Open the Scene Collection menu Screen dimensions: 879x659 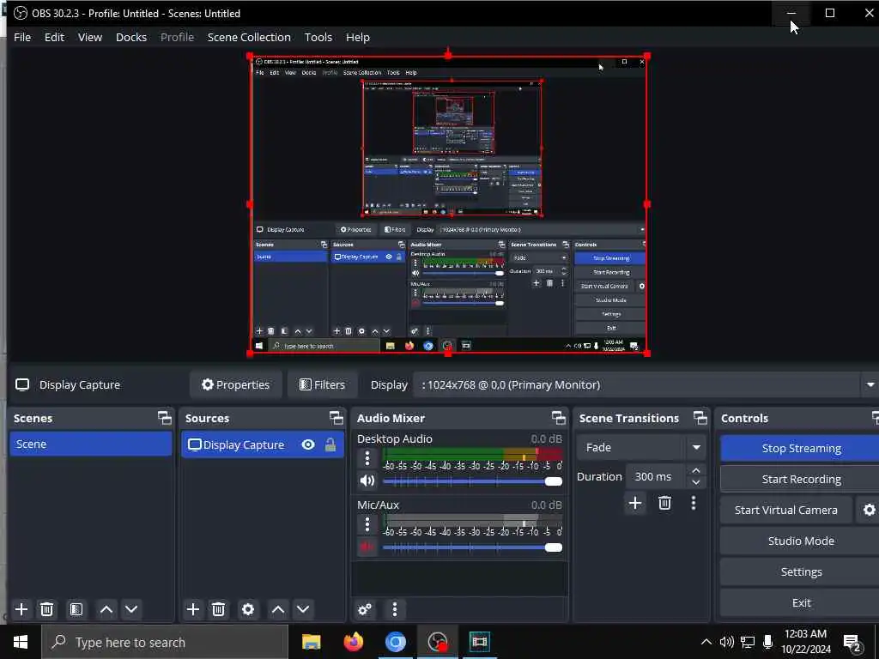click(249, 37)
